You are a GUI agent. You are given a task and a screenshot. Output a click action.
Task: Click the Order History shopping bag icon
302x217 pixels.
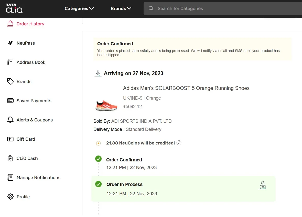pos(10,24)
